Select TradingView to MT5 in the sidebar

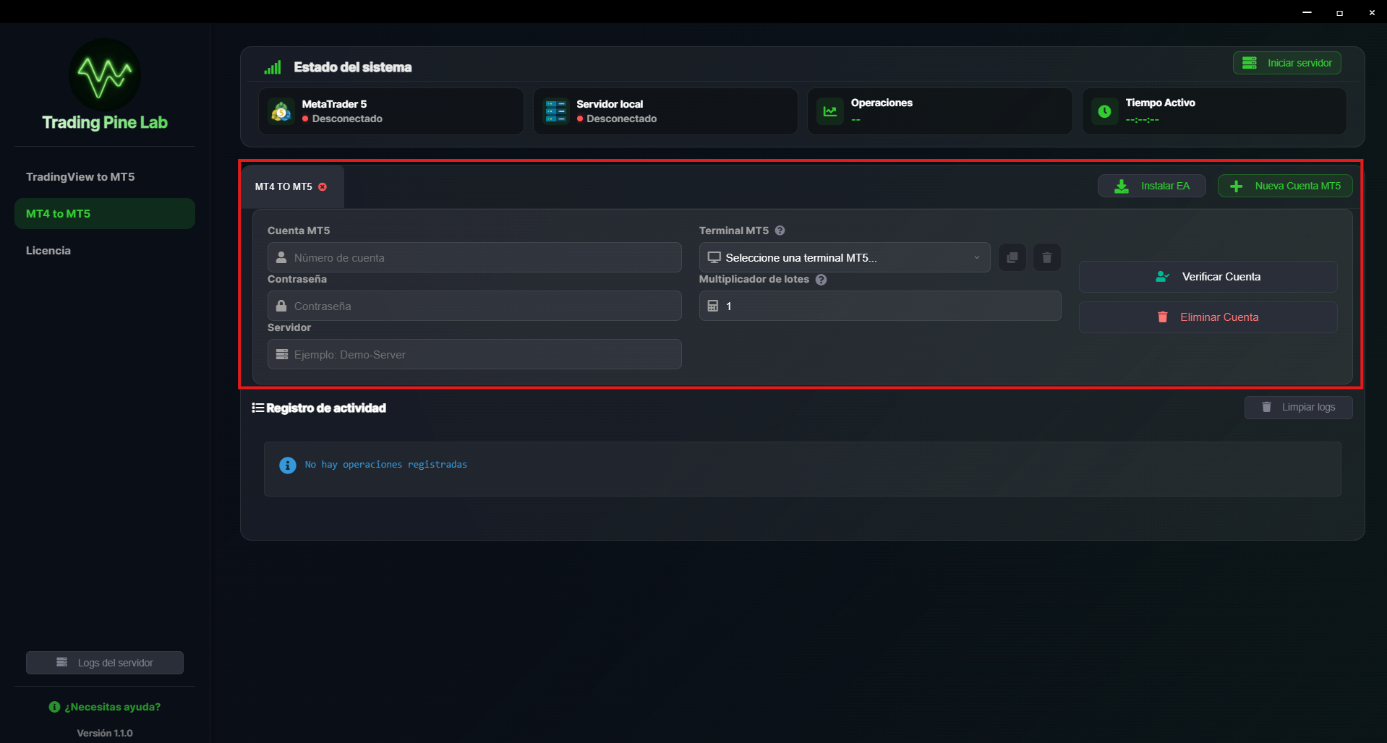pyautogui.click(x=80, y=176)
